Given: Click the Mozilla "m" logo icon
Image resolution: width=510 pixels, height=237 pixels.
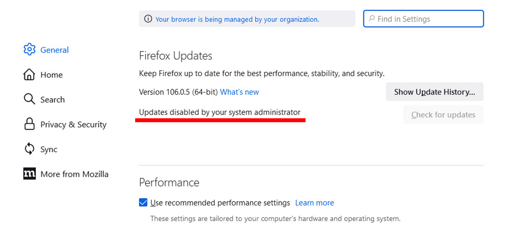Looking at the screenshot, I should [x=29, y=174].
